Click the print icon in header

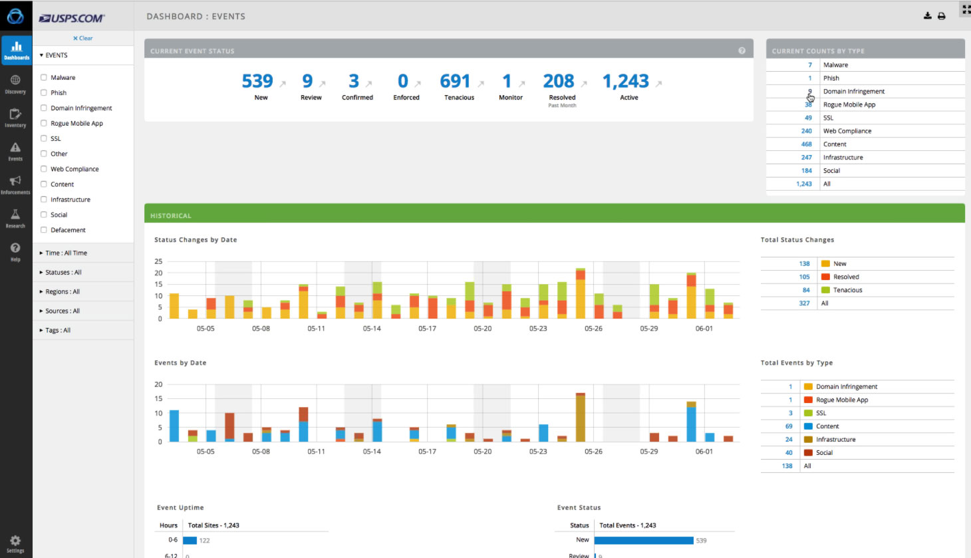[942, 16]
